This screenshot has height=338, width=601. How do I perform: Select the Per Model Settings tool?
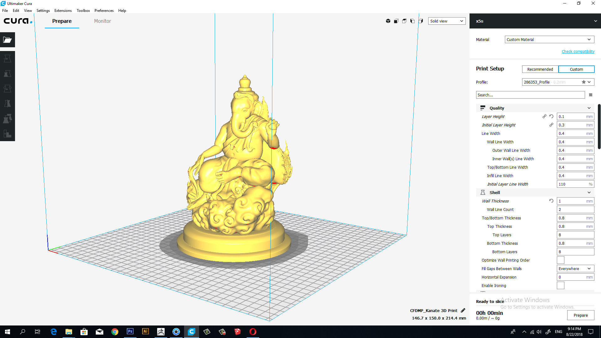point(8,119)
